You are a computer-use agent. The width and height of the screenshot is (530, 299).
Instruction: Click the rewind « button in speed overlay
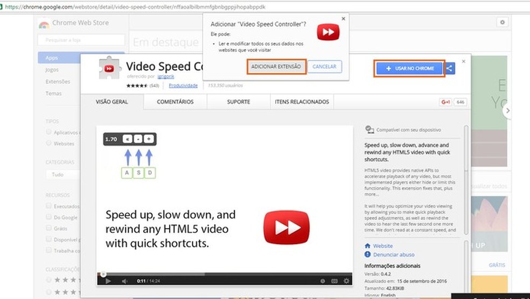pos(128,139)
